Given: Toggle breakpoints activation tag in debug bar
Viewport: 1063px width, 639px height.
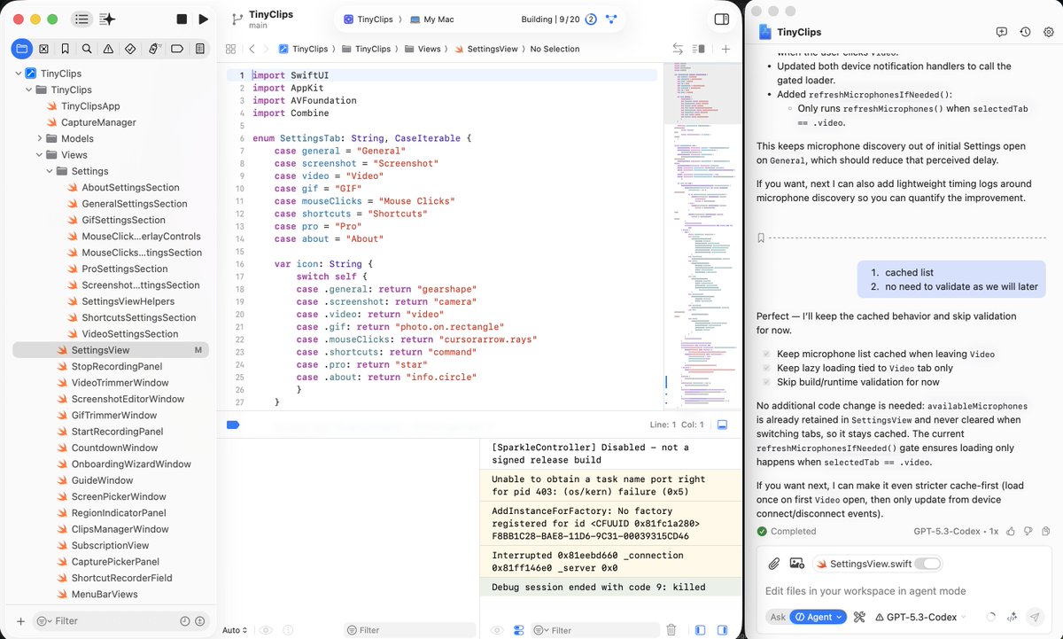Looking at the screenshot, I should point(233,425).
